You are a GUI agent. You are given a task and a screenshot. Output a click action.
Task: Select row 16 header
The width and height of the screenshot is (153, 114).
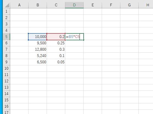6,106
